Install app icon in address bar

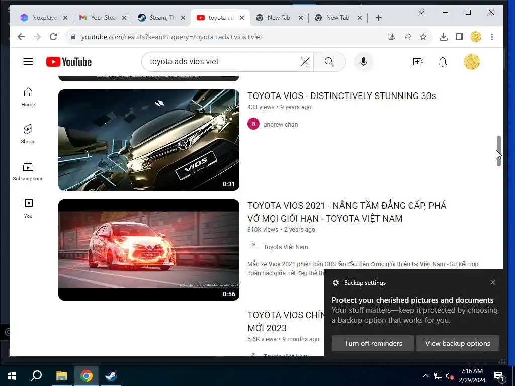[391, 37]
